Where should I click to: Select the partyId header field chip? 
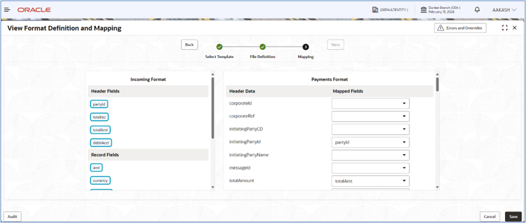[99, 104]
